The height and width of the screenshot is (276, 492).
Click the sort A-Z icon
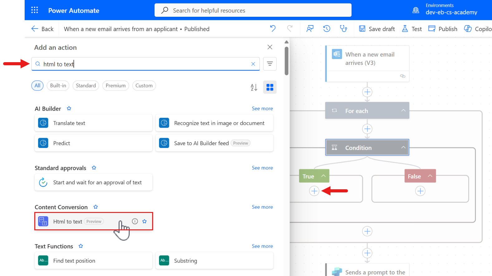click(254, 87)
